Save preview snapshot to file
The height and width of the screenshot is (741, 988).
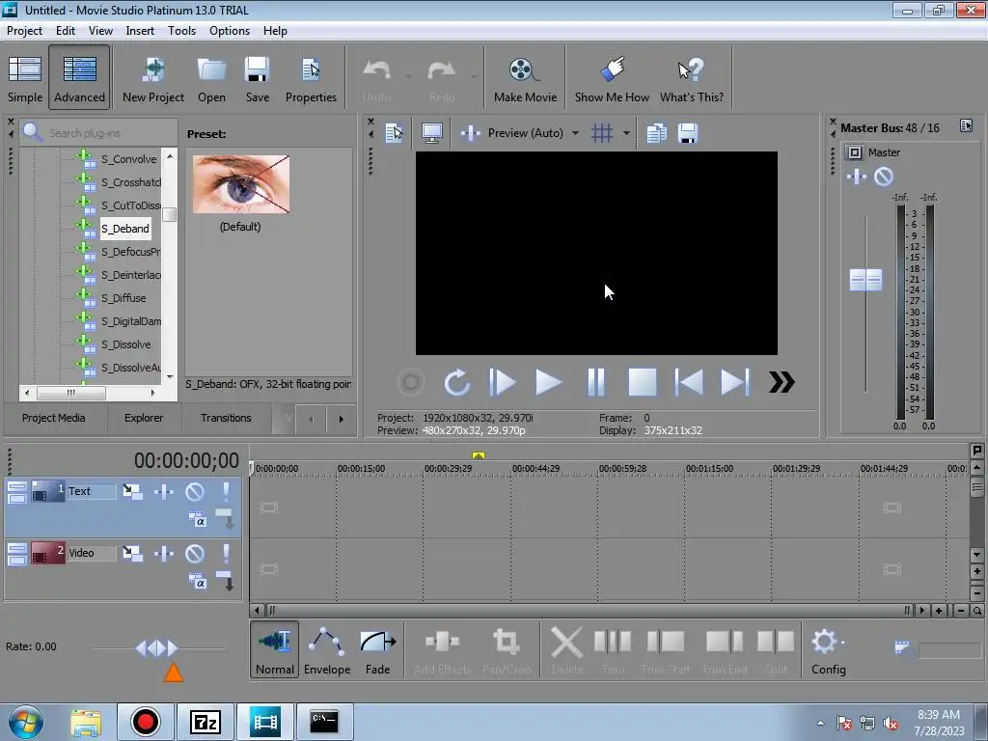coord(687,133)
